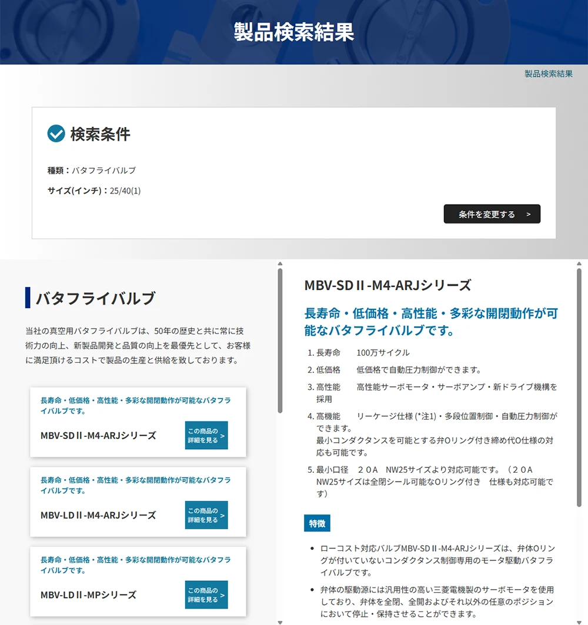Image resolution: width=588 pixels, height=625 pixels.
Task: Select the MBV-SDⅡ-M4-ARJシリーズ card title
Action: [x=98, y=435]
